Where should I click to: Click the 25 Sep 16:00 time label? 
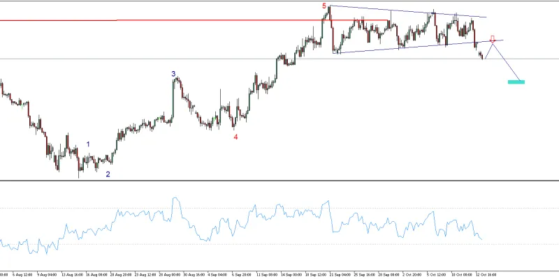coord(364,275)
